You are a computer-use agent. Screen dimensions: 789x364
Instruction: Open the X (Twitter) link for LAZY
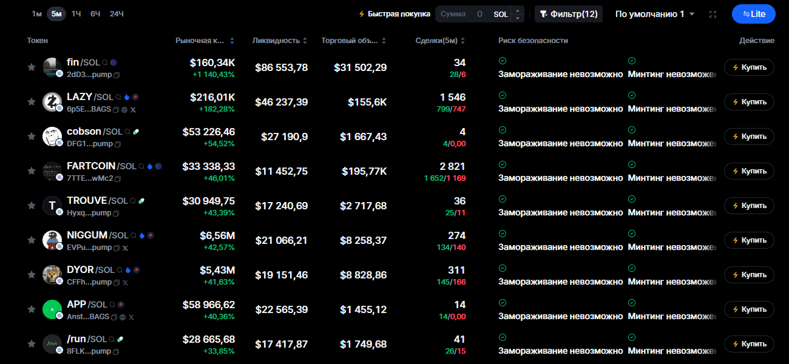132,110
